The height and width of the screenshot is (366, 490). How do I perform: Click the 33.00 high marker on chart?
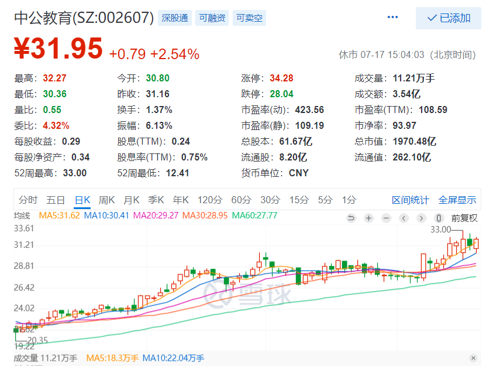[440, 230]
